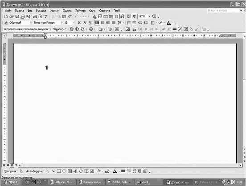The image size is (246, 186).
Task: Toggle bold formatting
Action: tap(79, 23)
